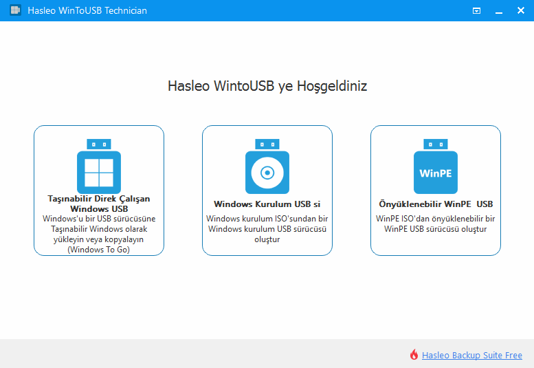Open the title bar dropdown menu button

pyautogui.click(x=476, y=10)
